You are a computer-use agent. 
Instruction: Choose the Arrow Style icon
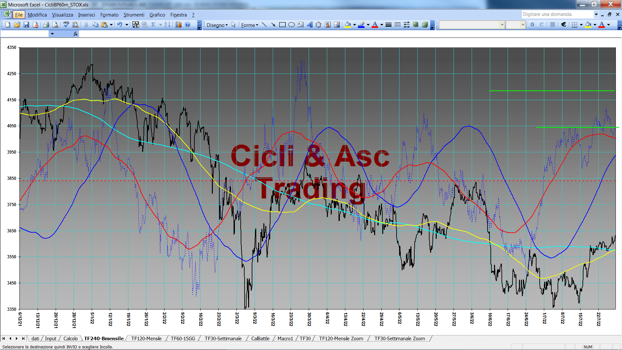click(x=407, y=25)
